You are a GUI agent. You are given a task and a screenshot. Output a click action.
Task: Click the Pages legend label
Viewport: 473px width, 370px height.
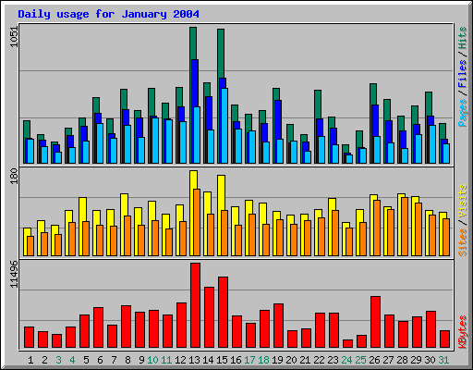pos(462,113)
